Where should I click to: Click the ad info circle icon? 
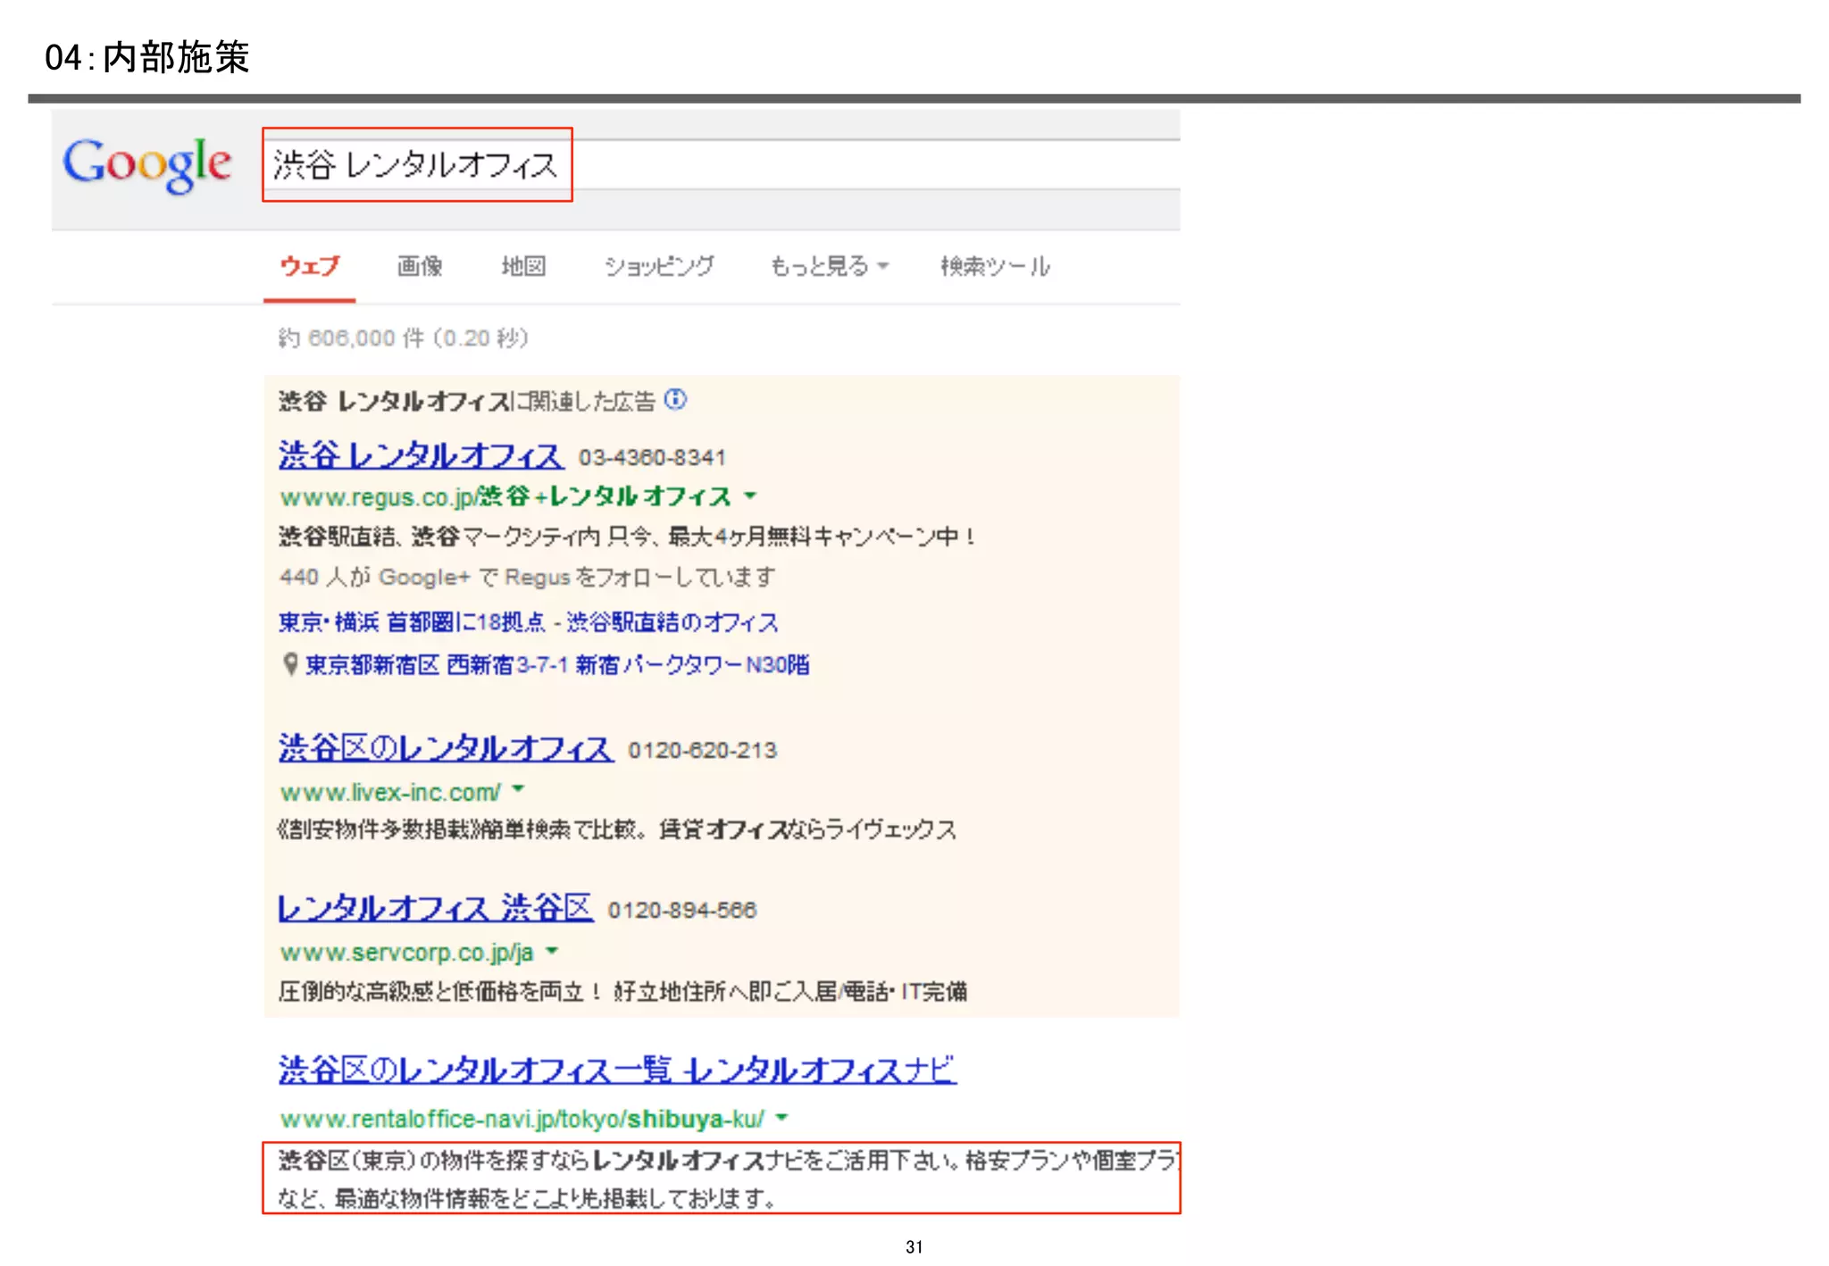pos(676,399)
